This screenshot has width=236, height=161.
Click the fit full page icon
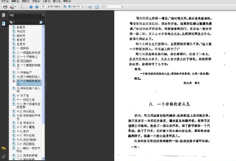pos(97,7)
